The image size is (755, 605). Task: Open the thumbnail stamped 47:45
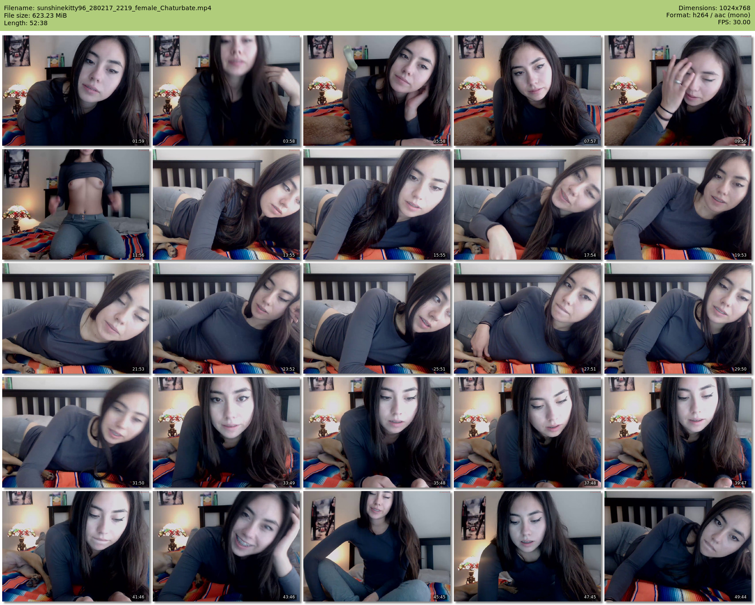click(x=528, y=546)
